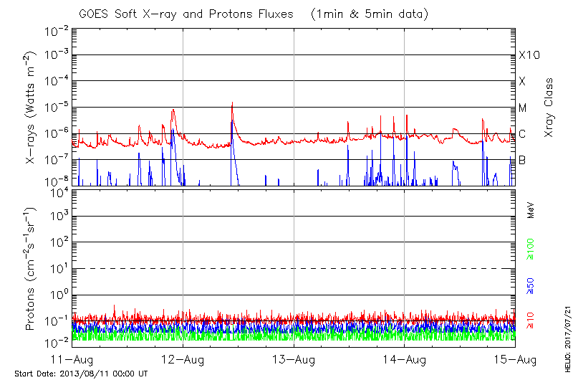
Task: Select the blue ≥50 MeV legend label
Action: pos(531,286)
